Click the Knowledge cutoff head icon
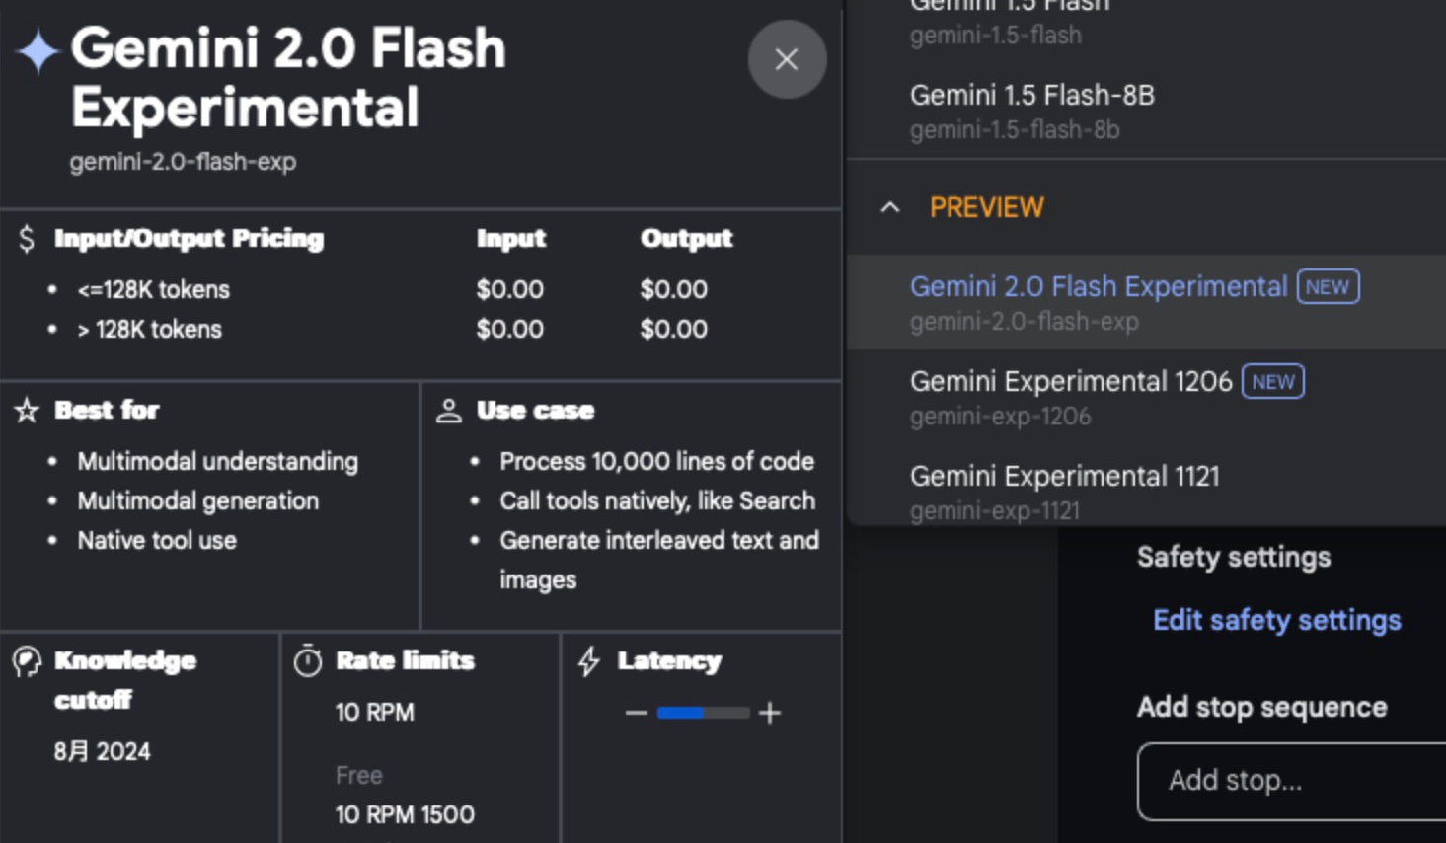Screen dimensions: 1446x843 tap(27, 661)
